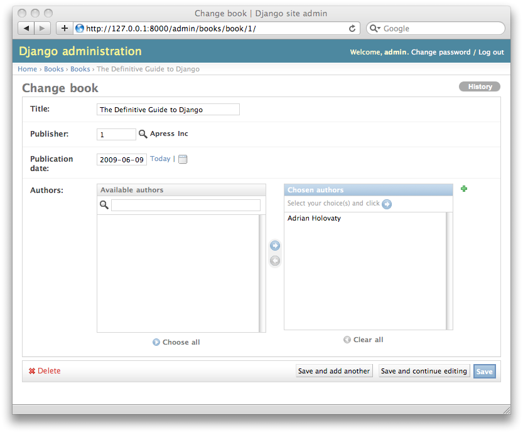The width and height of the screenshot is (523, 433).
Task: Click the Title text field
Action: pos(168,110)
